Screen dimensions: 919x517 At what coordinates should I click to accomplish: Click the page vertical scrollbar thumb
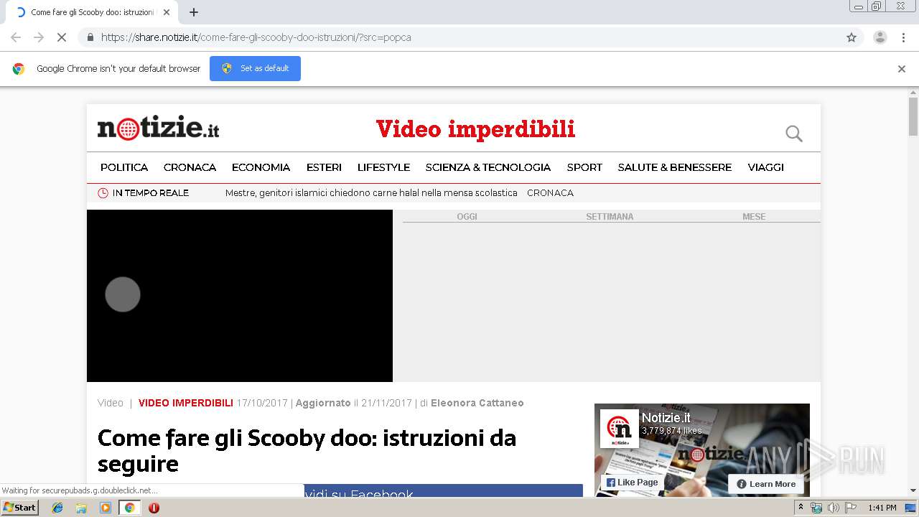pos(913,116)
